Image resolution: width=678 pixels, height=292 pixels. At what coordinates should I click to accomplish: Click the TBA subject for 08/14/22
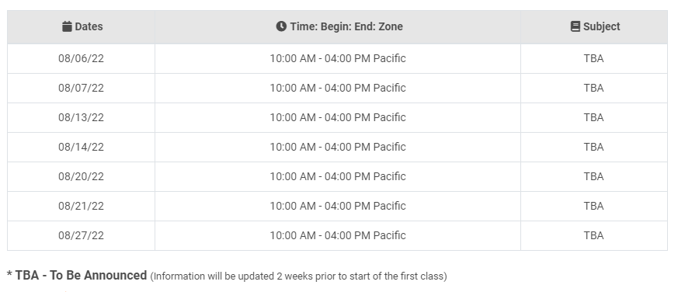pos(593,147)
